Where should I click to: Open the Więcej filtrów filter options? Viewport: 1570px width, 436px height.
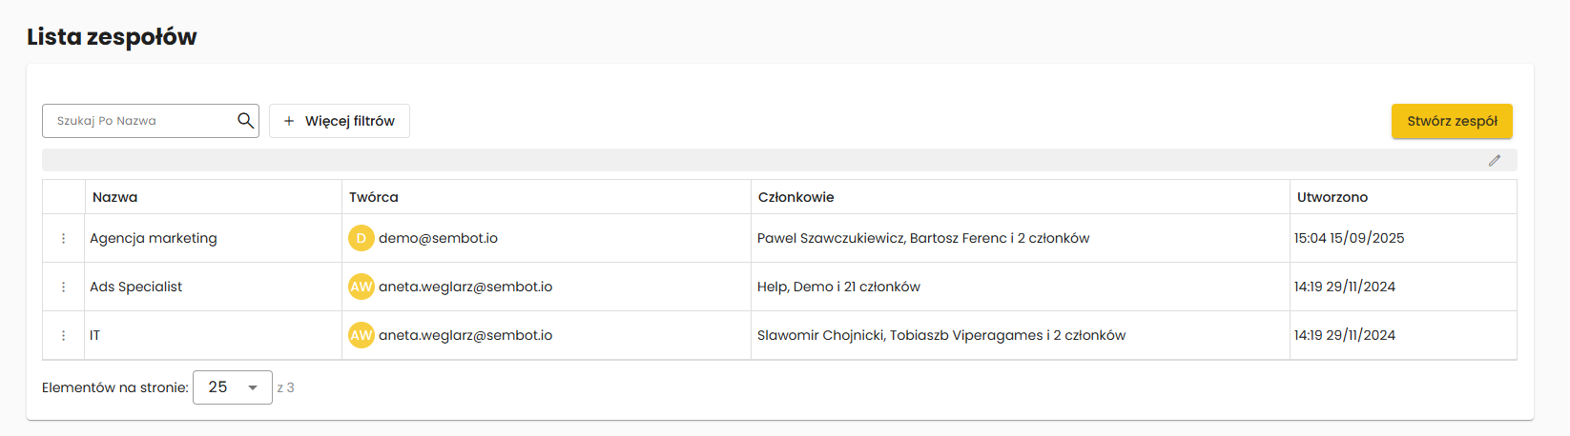click(x=340, y=121)
